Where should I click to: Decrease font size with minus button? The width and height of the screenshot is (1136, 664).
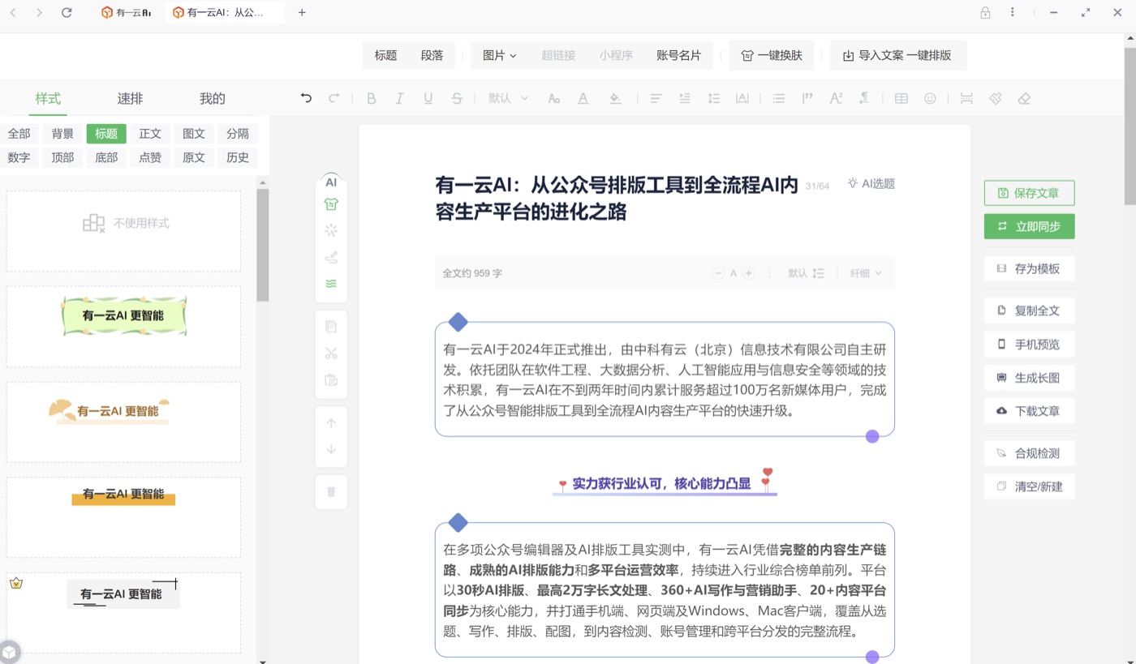(718, 273)
